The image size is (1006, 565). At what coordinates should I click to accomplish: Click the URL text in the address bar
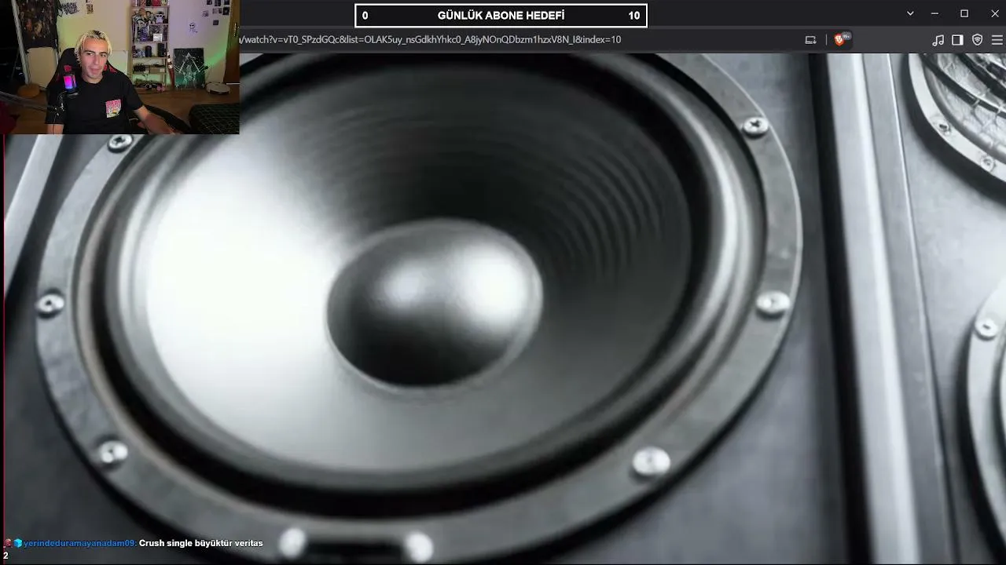[430, 39]
